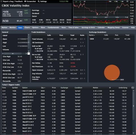The height and width of the screenshot is (135, 136).
Task: Select the 2d chart period
Action: pyautogui.click(x=80, y=1)
